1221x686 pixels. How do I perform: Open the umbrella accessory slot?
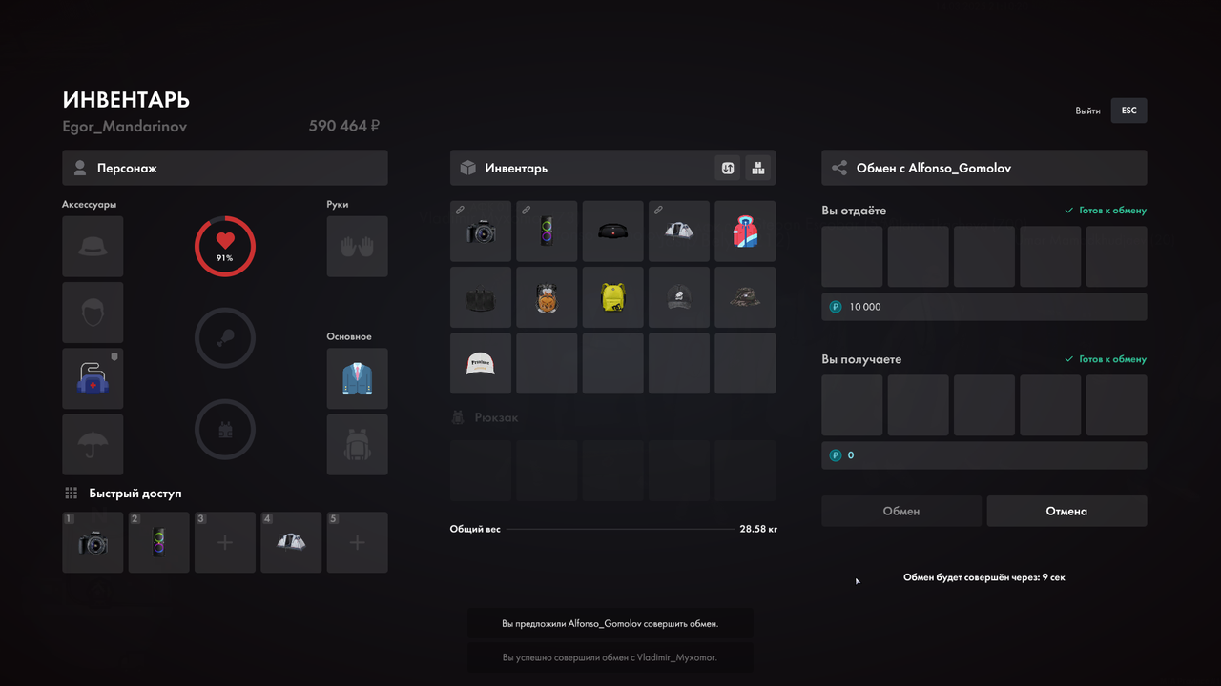coord(93,444)
